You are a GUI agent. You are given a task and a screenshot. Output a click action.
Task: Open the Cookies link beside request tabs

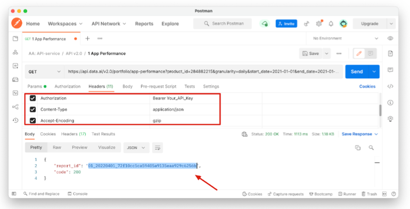[367, 86]
